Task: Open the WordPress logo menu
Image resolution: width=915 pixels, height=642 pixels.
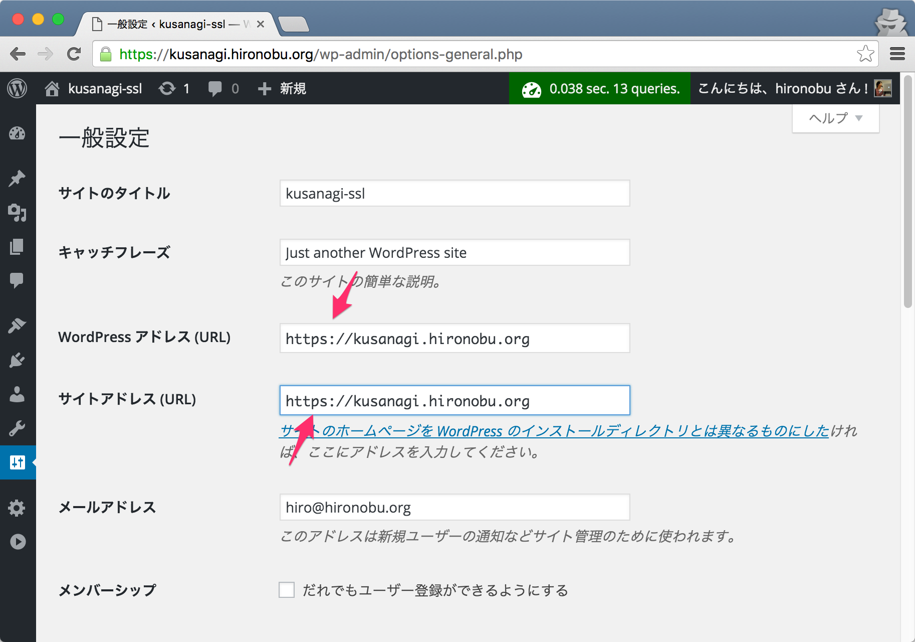Action: coord(17,89)
